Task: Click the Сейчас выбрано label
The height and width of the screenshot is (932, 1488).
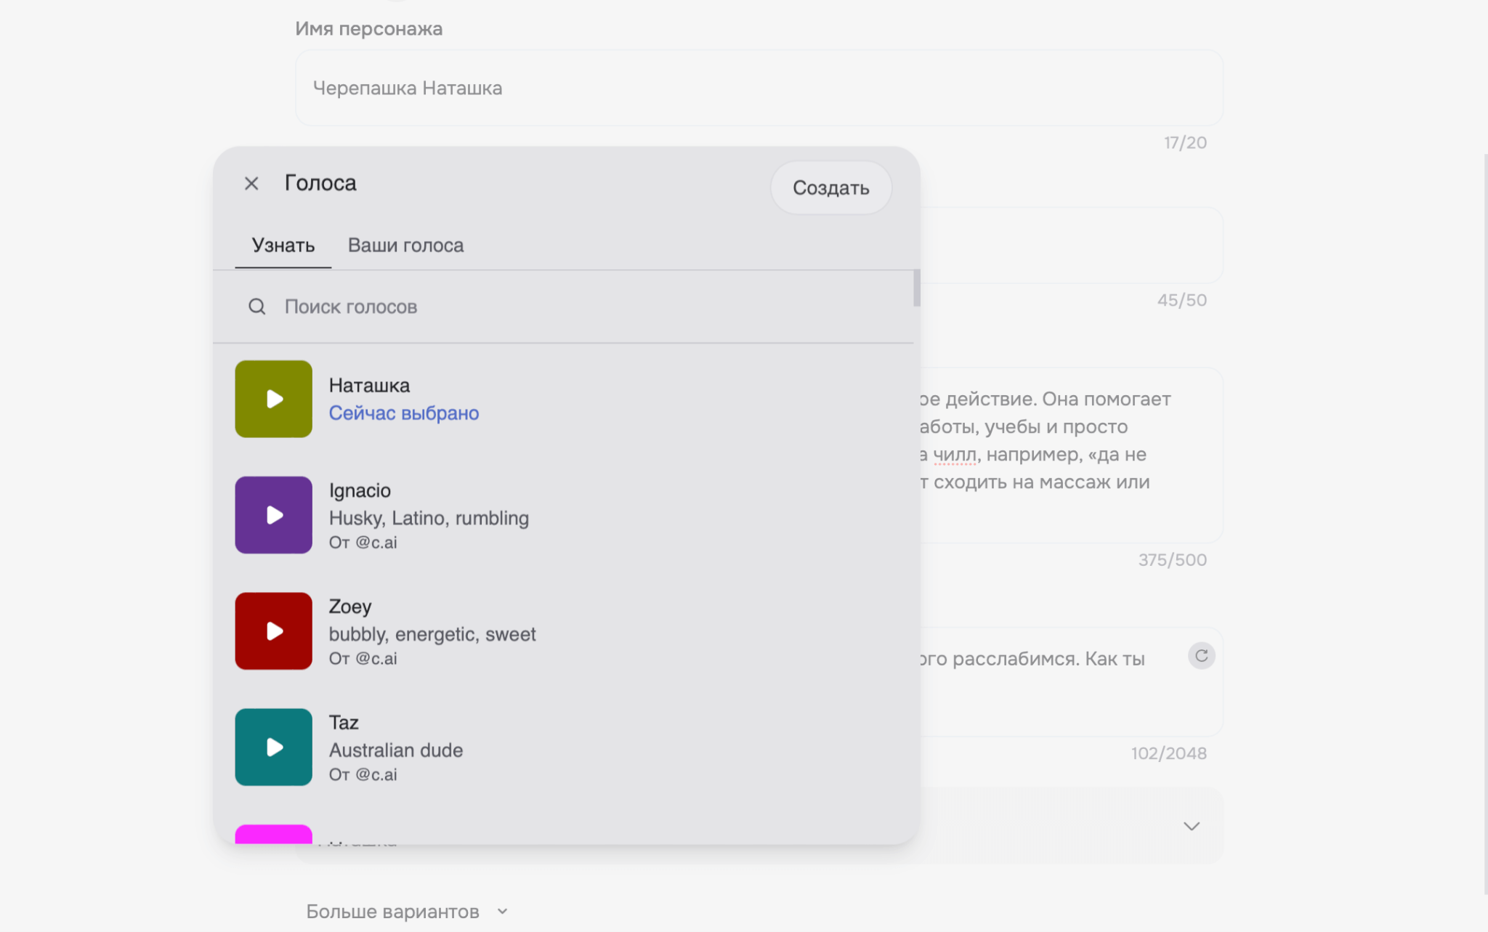Action: coord(404,413)
